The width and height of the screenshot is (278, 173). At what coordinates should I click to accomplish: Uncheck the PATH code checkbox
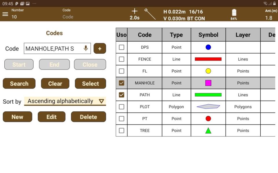point(122,95)
